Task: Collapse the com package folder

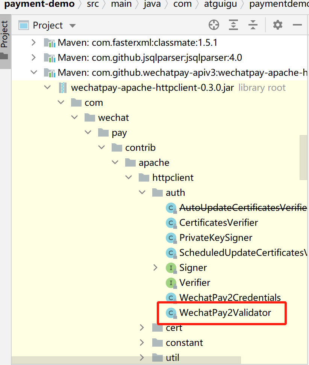Action: click(x=61, y=102)
